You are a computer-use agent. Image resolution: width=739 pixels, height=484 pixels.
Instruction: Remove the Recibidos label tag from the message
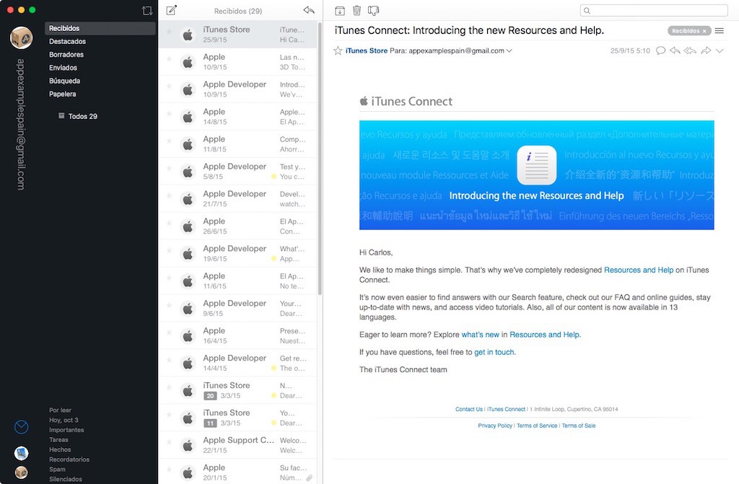704,31
